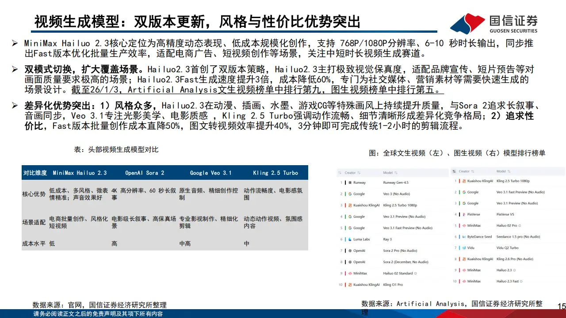Sort the left leaderboard by Creator using its sort arrows
Viewport: 566px width, 318px height.
tap(359, 173)
